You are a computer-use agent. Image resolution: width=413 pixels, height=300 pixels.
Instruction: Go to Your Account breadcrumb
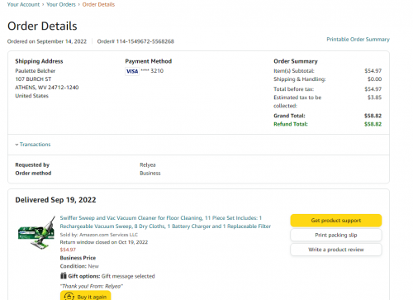tap(23, 4)
